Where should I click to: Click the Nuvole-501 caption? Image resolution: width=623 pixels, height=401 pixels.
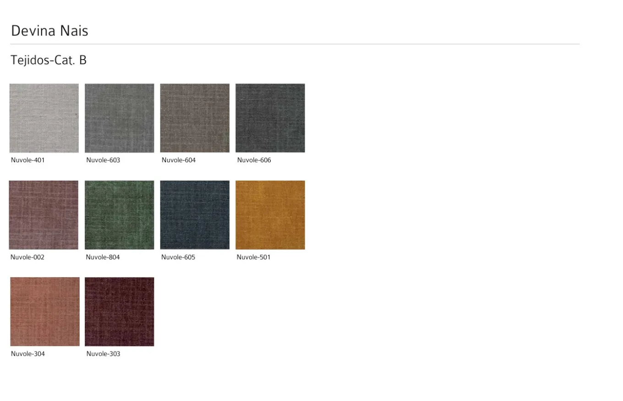click(253, 257)
